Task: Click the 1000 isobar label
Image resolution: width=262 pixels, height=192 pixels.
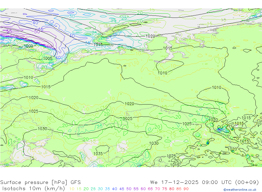Action: 28,46
